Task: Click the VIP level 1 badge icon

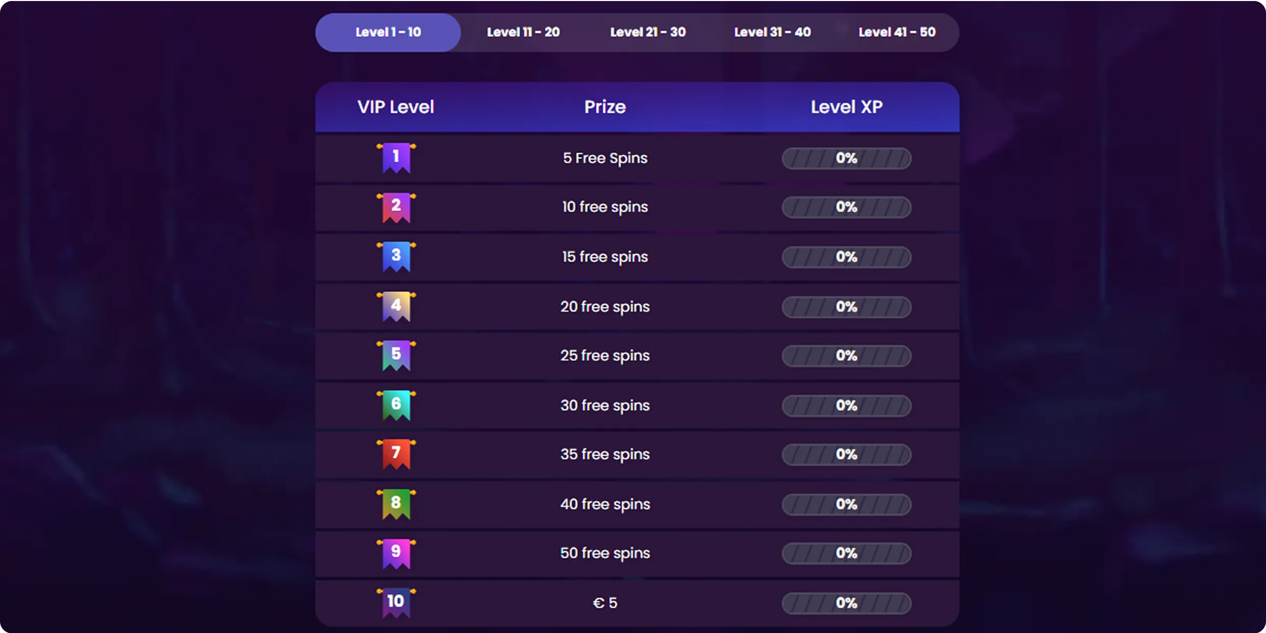Action: tap(396, 158)
